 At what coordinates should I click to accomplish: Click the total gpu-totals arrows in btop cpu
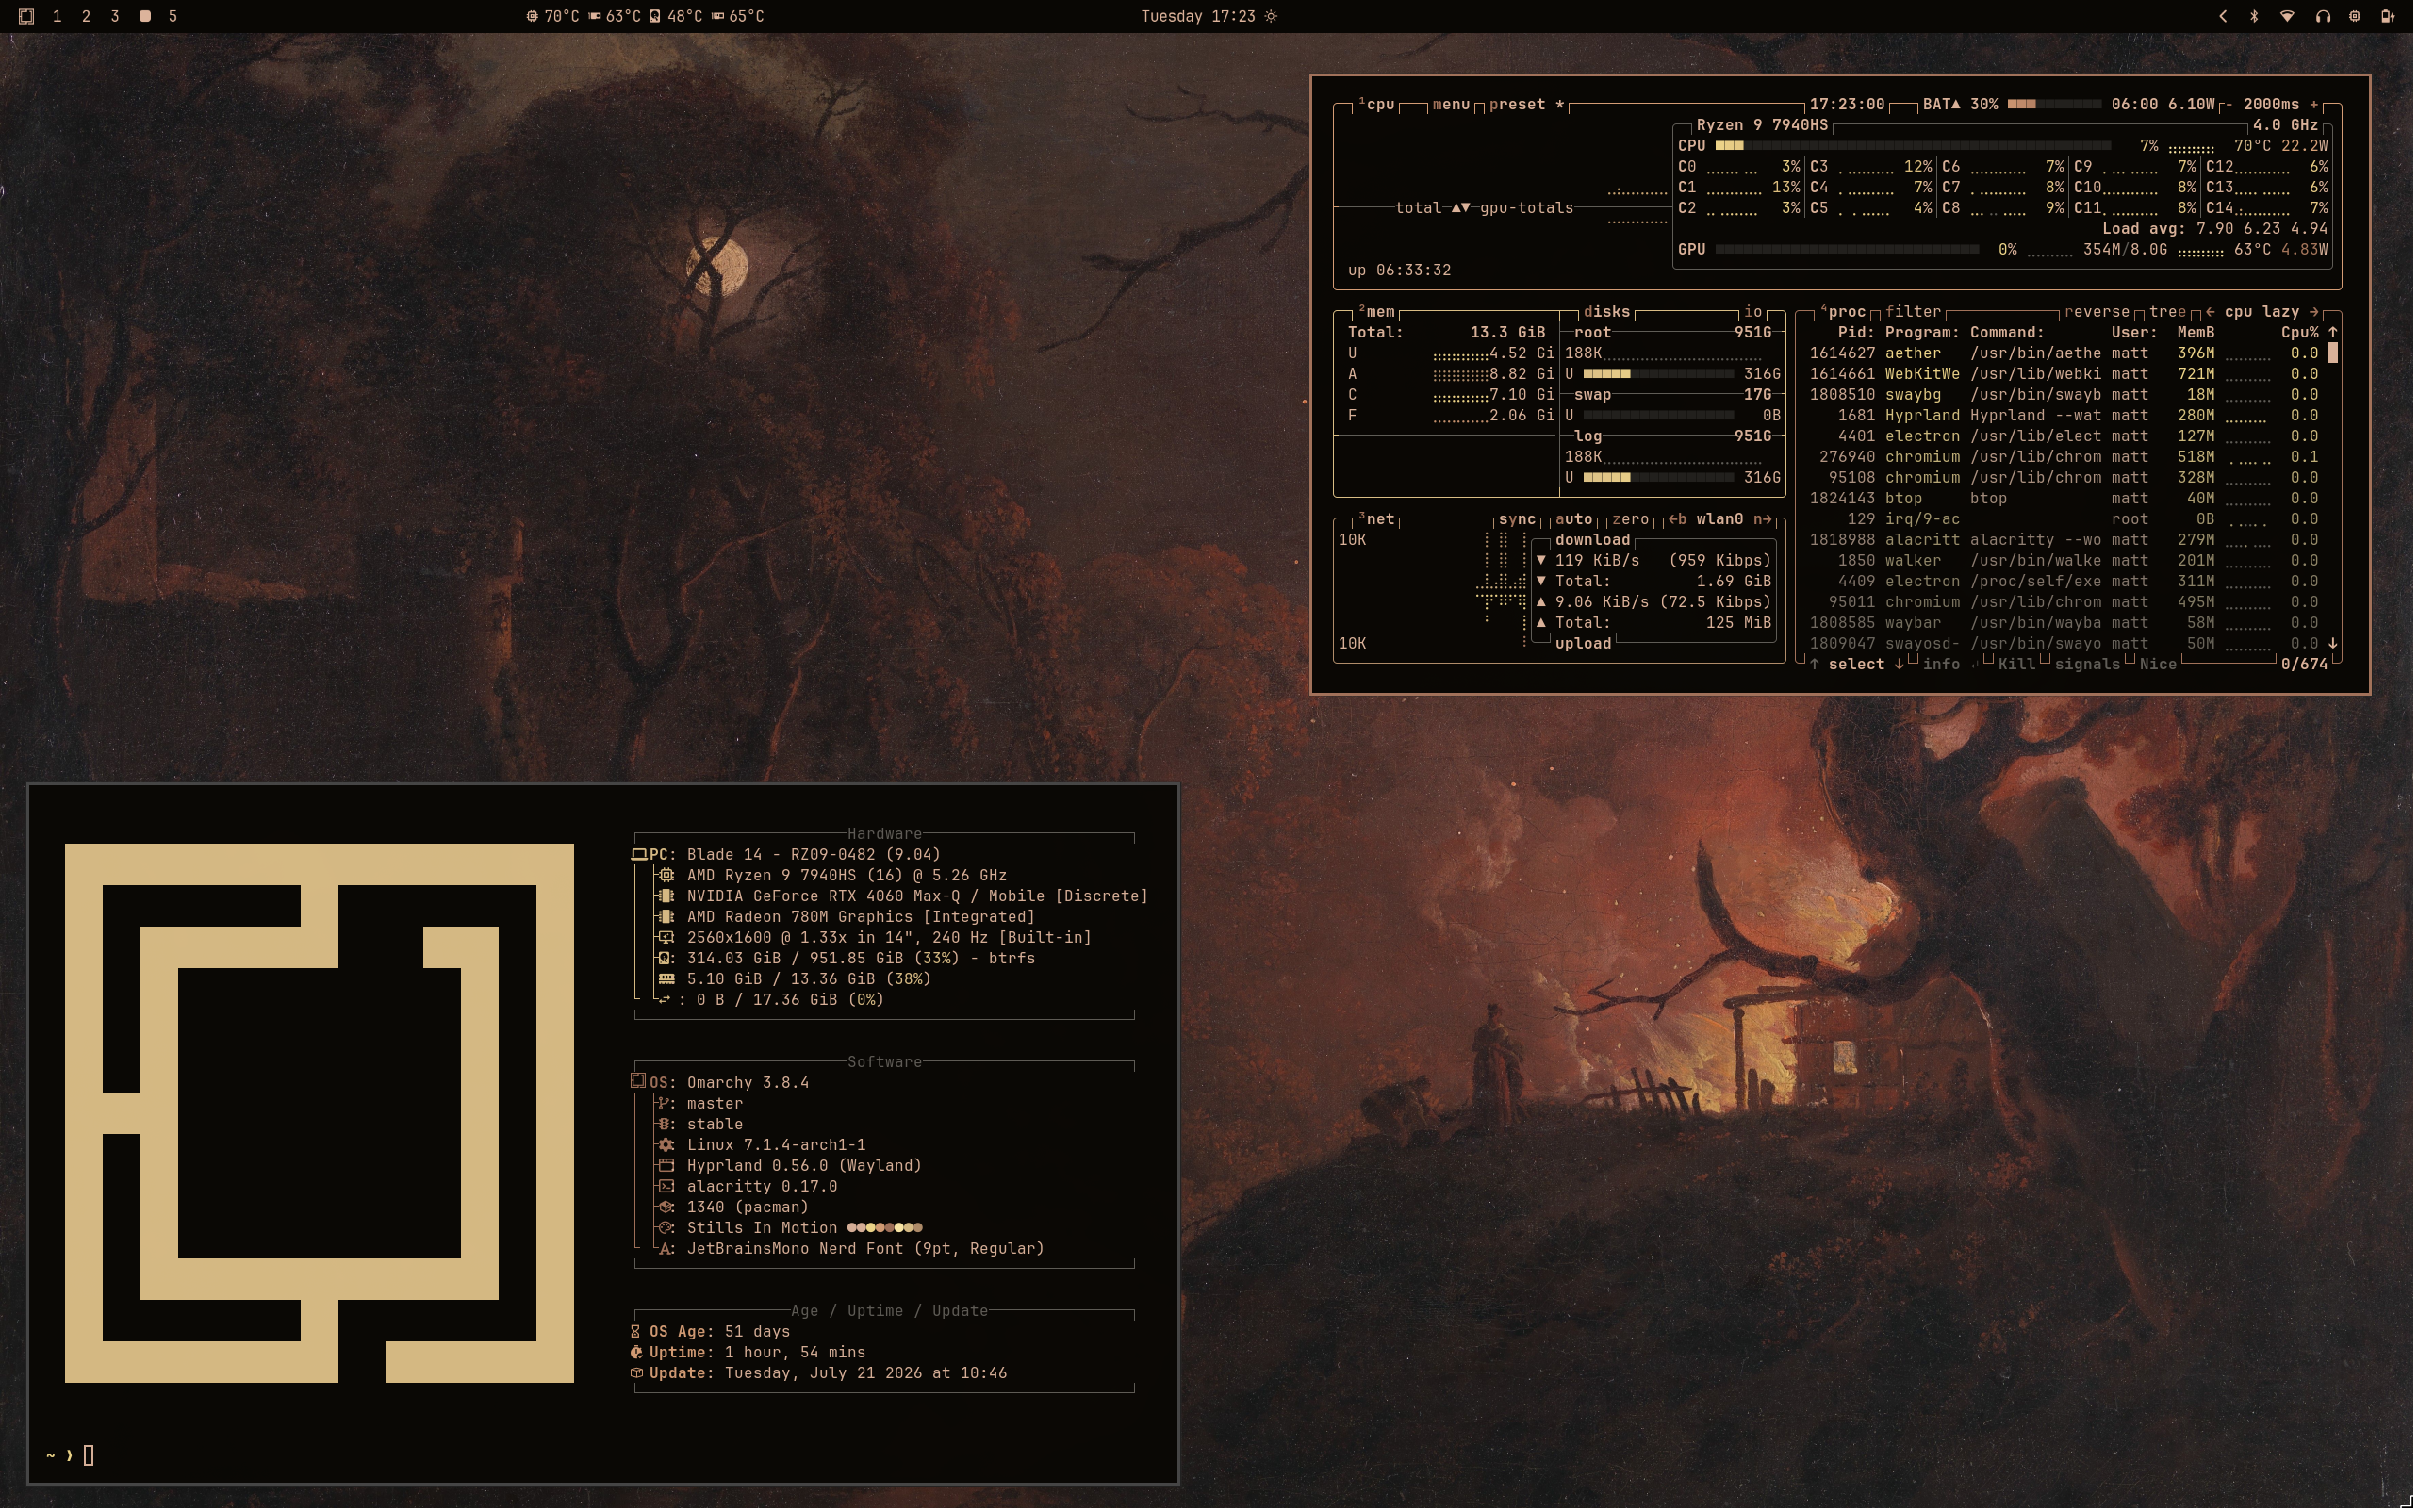(x=1463, y=208)
